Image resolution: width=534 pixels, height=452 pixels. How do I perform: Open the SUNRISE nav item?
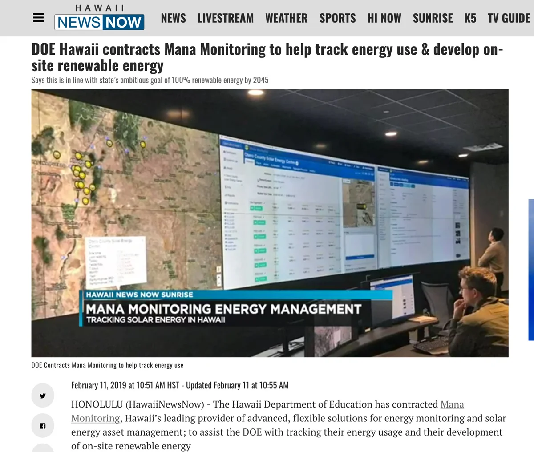click(433, 18)
